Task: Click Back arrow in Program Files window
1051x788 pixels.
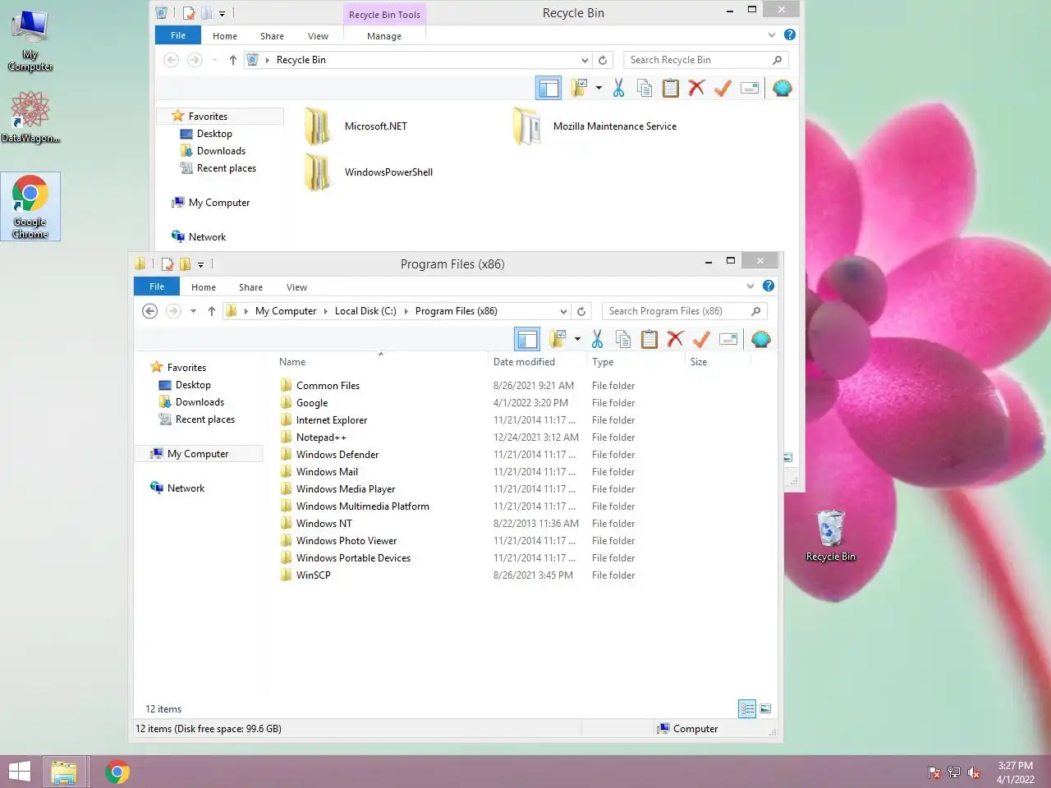Action: click(149, 311)
